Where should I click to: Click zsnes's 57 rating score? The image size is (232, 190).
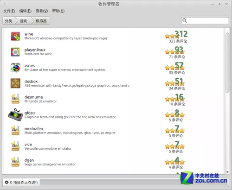click(179, 65)
